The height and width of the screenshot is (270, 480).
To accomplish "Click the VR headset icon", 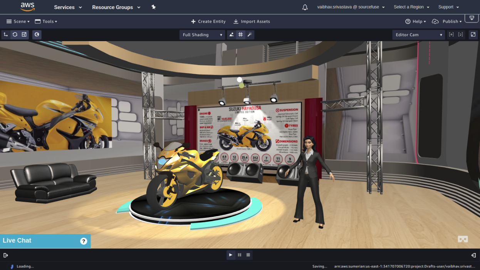I will coord(463,239).
